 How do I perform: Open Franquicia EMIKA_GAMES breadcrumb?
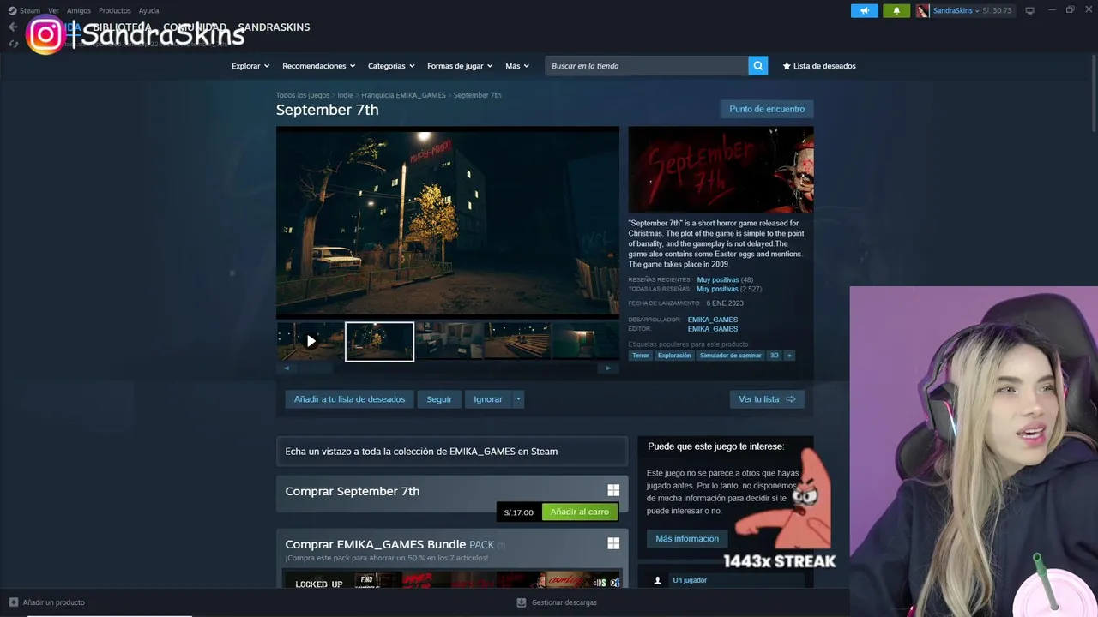tap(403, 95)
